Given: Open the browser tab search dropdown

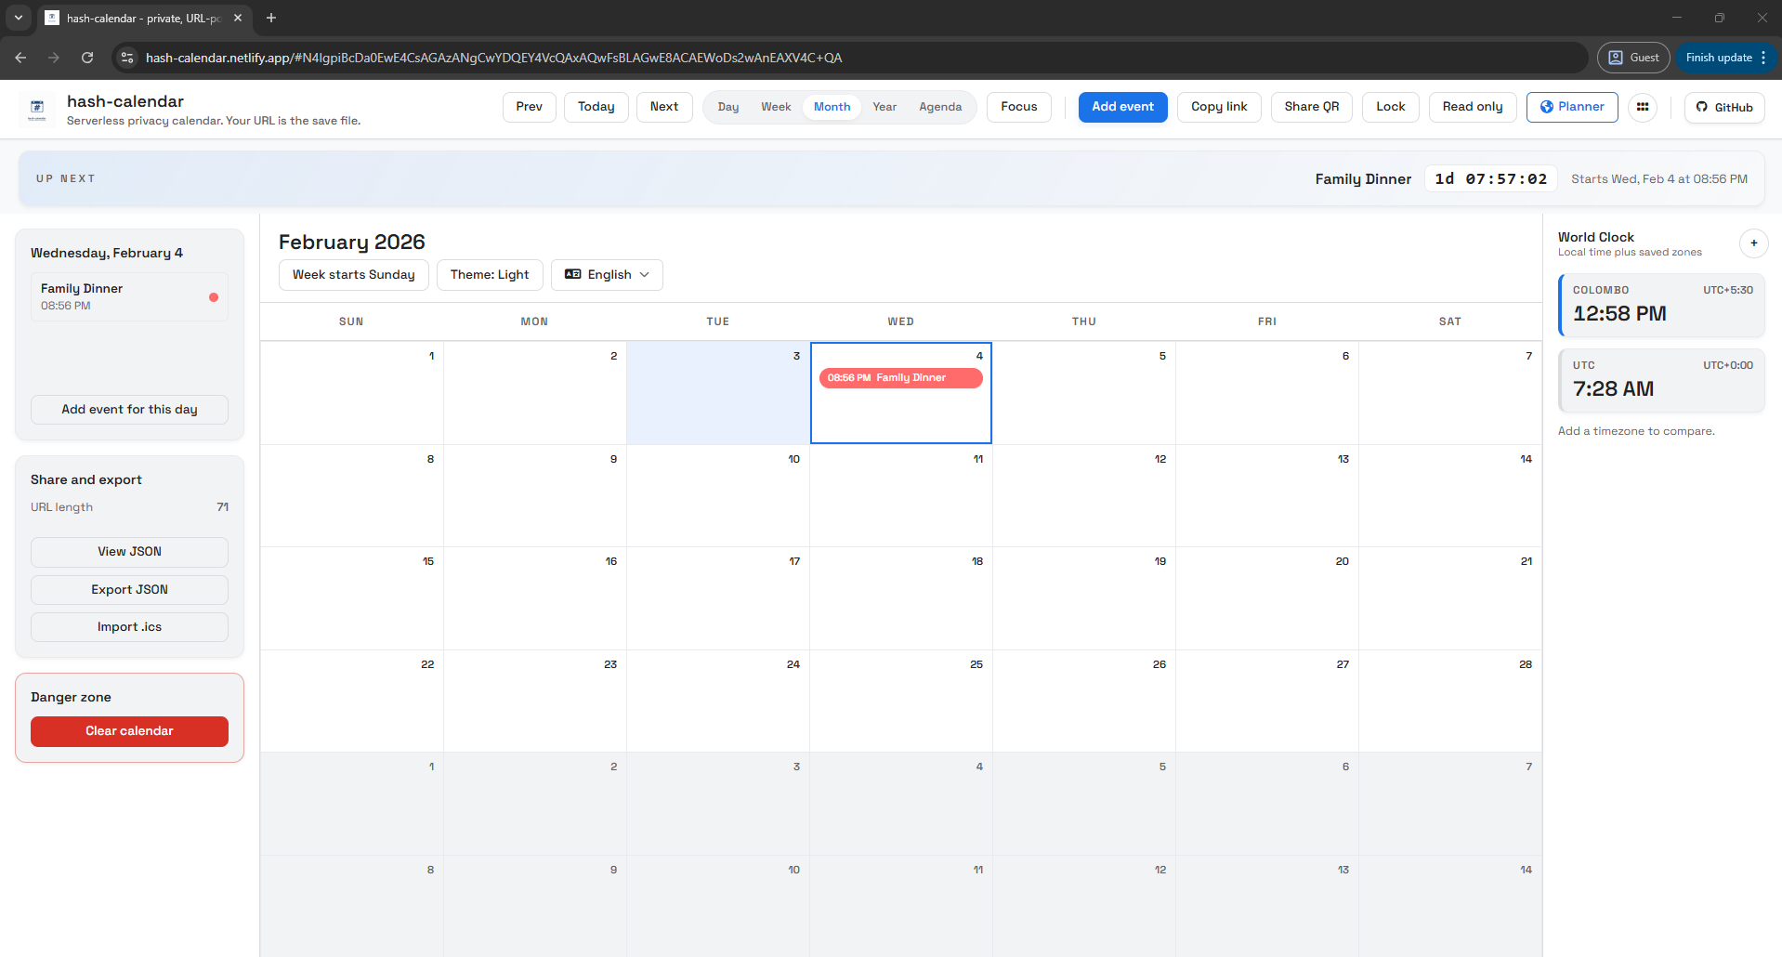Looking at the screenshot, I should (18, 18).
